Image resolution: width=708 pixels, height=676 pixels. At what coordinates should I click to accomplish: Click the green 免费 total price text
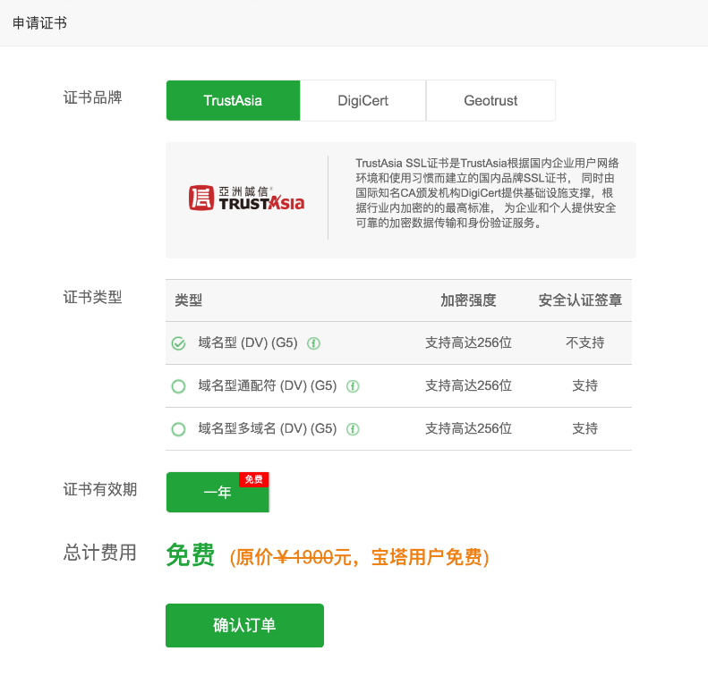tap(190, 554)
